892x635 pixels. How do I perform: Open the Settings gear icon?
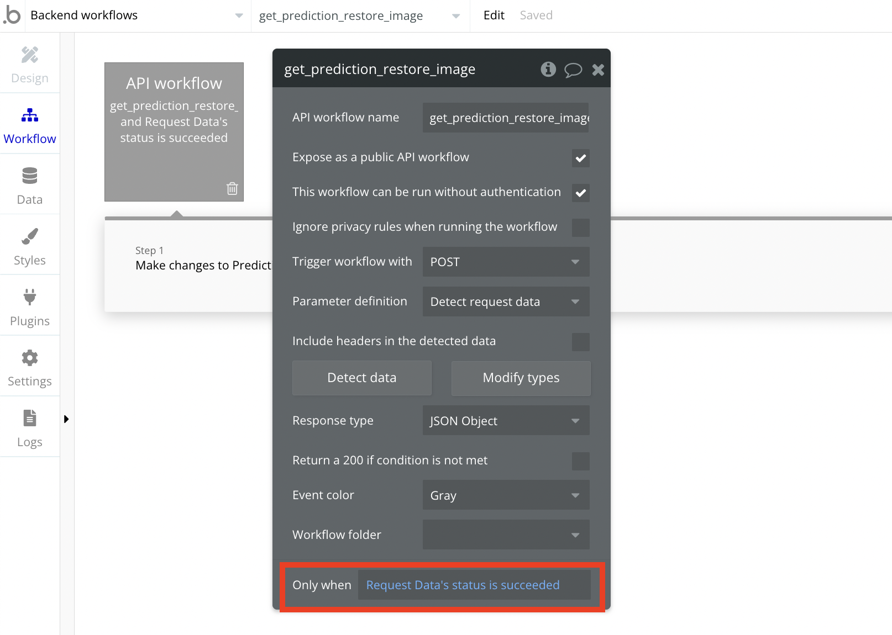(x=30, y=358)
